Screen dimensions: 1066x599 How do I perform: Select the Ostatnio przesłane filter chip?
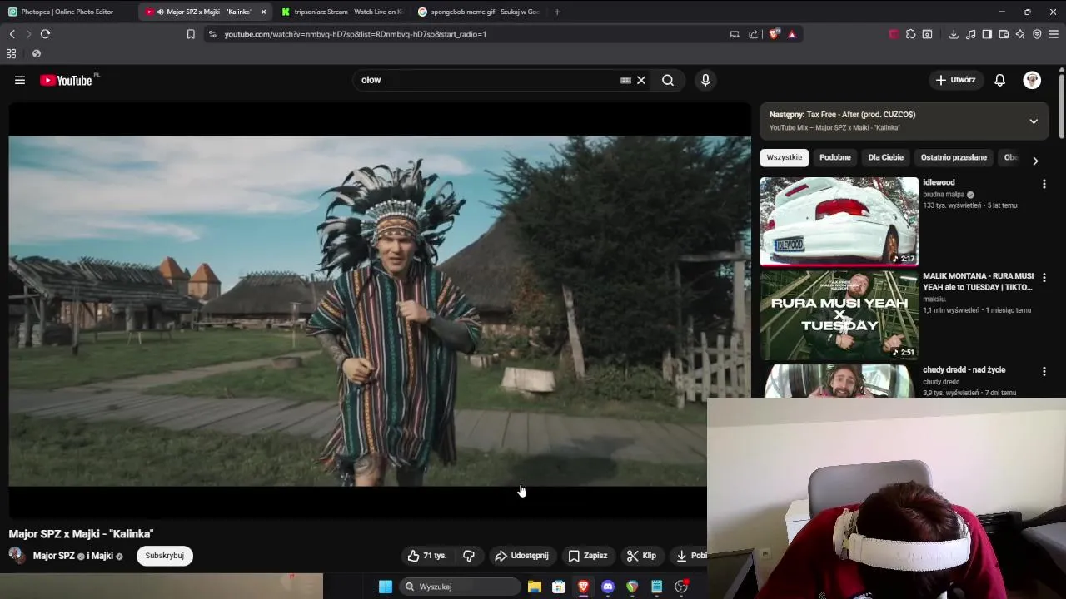(x=954, y=157)
